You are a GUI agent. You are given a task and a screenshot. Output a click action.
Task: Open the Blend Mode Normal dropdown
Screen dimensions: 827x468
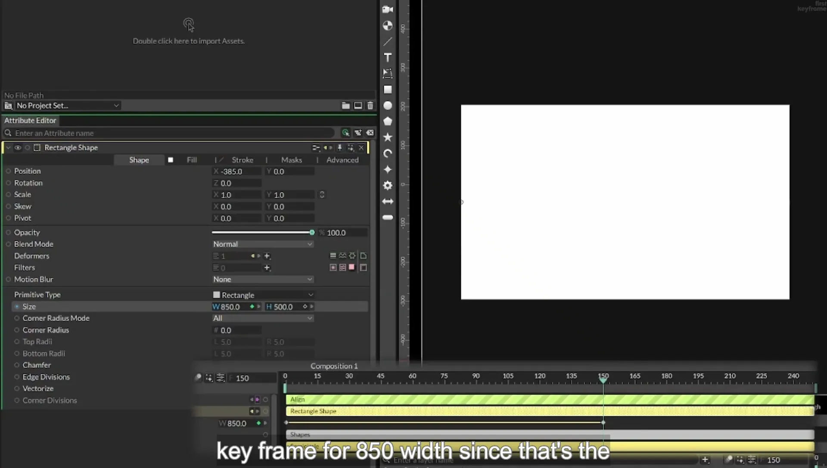[263, 244]
